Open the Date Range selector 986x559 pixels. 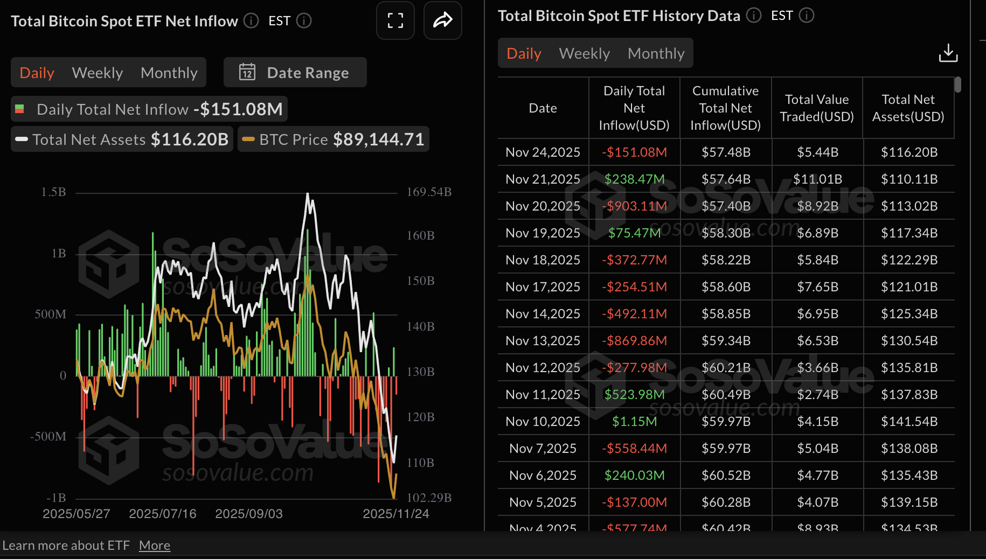point(295,72)
